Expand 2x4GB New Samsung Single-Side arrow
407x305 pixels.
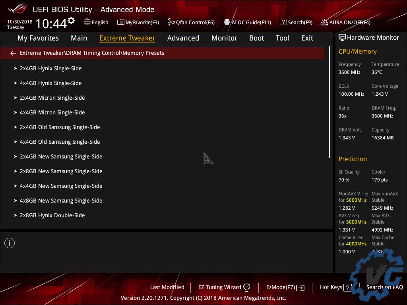coord(16,156)
